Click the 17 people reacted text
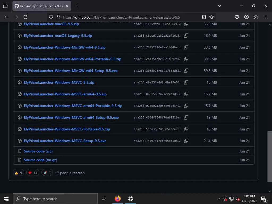This screenshot has width=272, height=204. pyautogui.click(x=70, y=173)
